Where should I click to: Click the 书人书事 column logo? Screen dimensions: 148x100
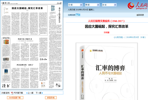(43, 59)
